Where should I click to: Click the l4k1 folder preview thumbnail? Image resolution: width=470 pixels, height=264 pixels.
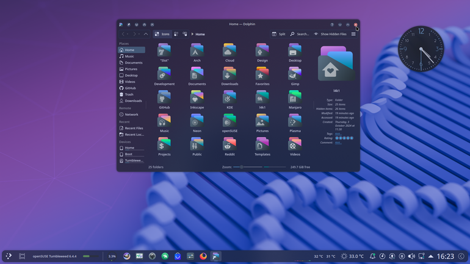(336, 63)
